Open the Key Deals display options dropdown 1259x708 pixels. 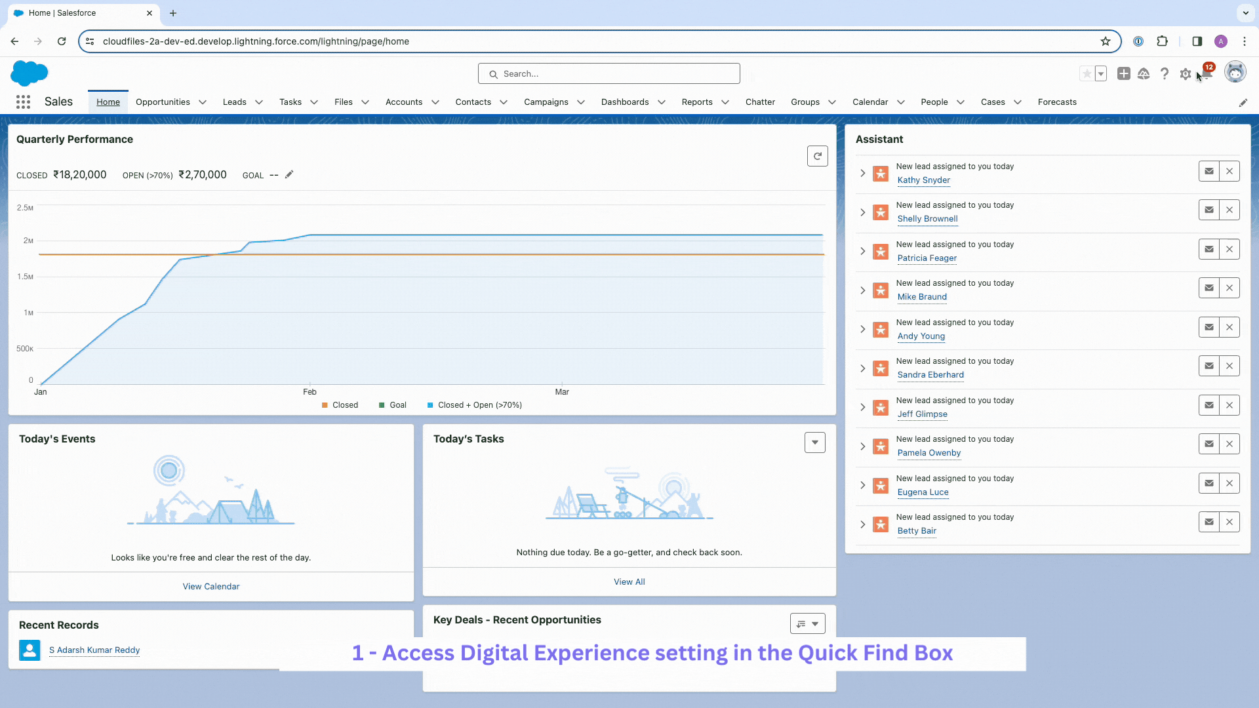coord(807,624)
